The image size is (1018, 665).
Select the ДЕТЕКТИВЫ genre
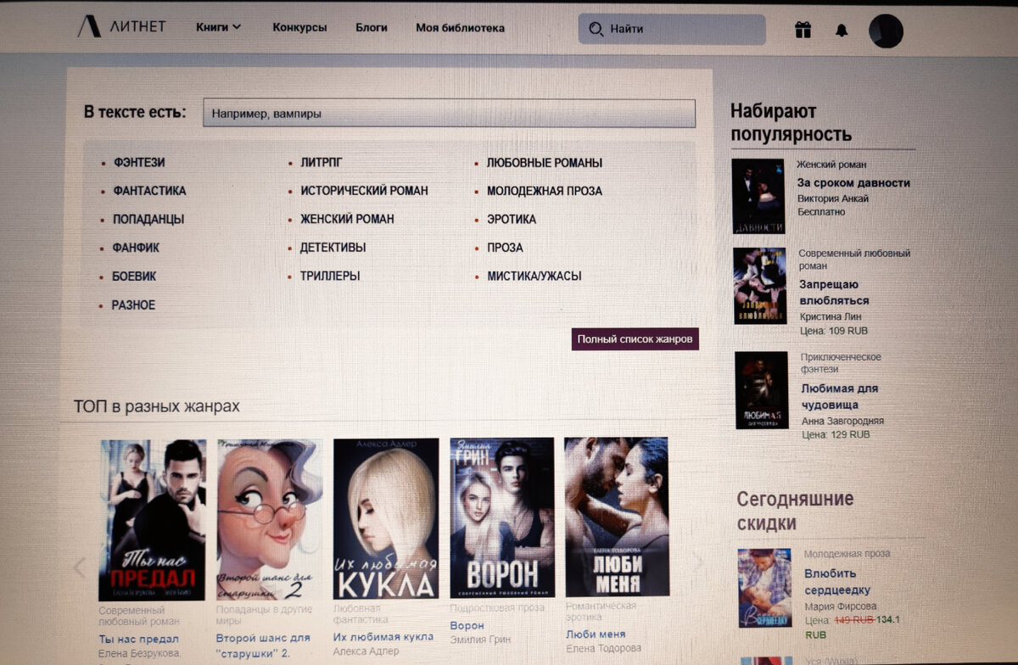point(333,248)
